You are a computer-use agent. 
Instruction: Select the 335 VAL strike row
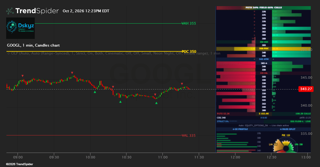click(263, 73)
